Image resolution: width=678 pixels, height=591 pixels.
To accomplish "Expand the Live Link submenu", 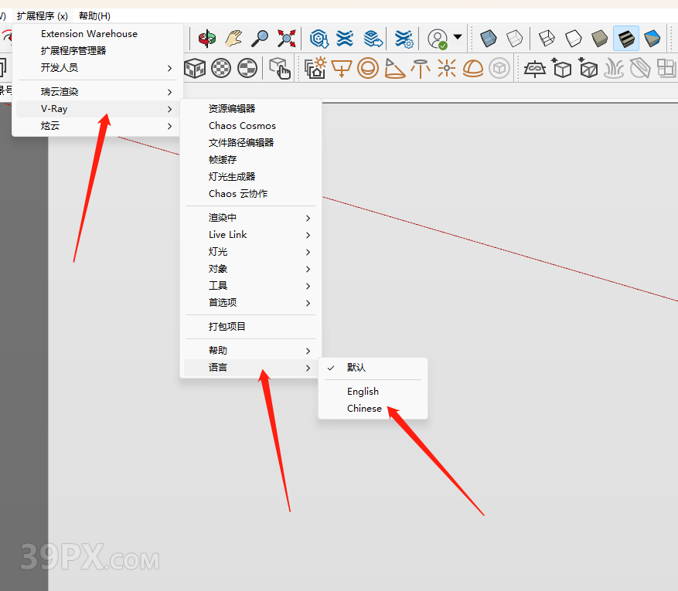I will (x=250, y=235).
